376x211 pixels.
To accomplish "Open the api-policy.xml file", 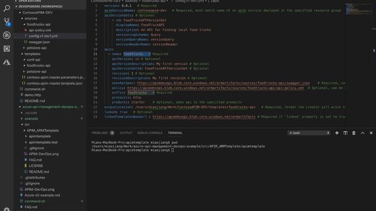I will (x=40, y=30).
